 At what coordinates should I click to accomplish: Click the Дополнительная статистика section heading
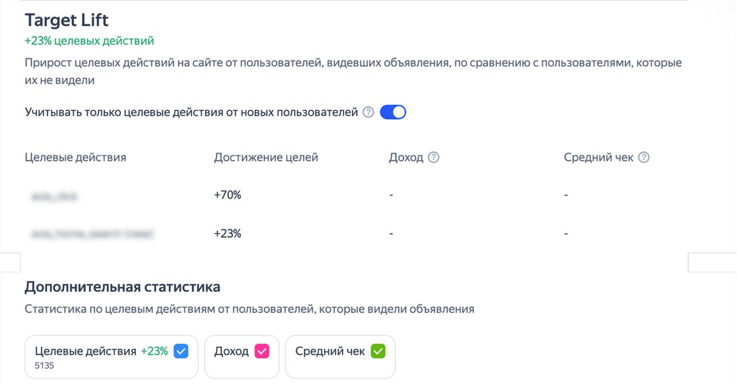click(122, 287)
